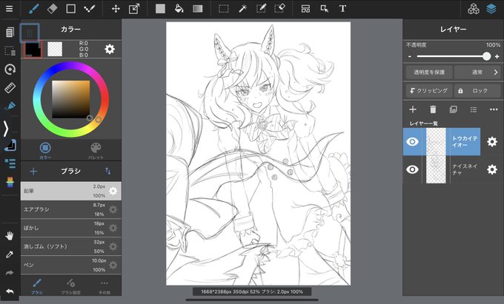Screen dimensions: 504x304
Task: Click the layer list view button
Action: tap(474, 109)
